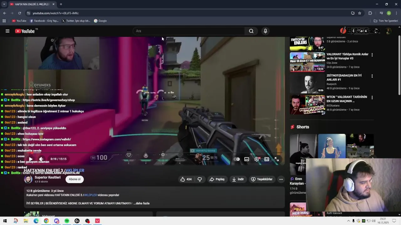
Task: Show hidden system tray icons
Action: pos(348,221)
